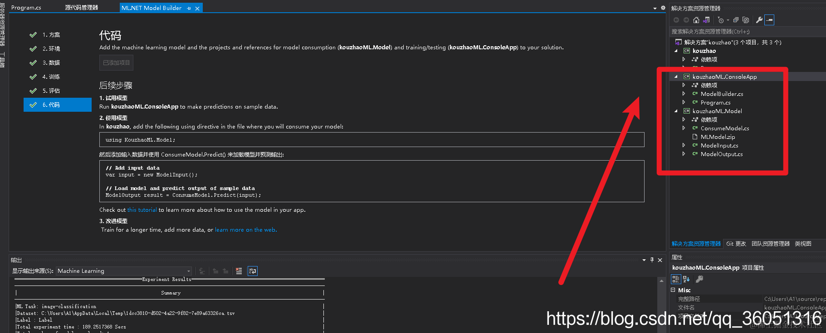Open the document tab list dropdown arrow

[x=655, y=8]
